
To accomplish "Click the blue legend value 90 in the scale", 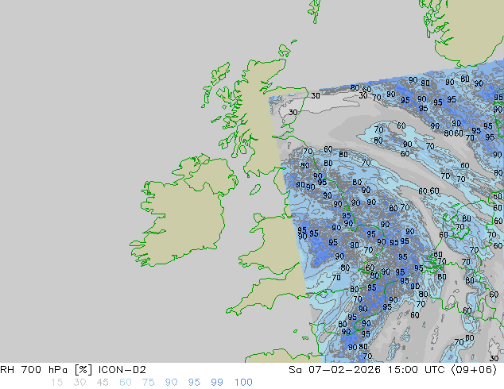I will coord(171,383).
